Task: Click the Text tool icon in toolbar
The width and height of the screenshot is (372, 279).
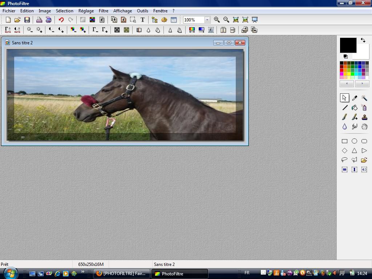Action: 142,20
